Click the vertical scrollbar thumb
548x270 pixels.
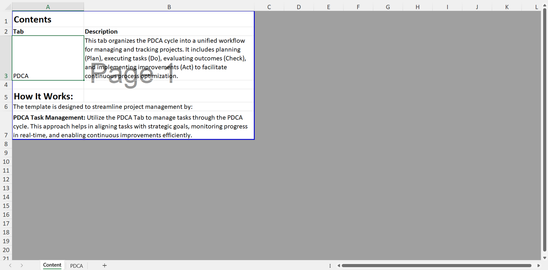[x=544, y=130]
